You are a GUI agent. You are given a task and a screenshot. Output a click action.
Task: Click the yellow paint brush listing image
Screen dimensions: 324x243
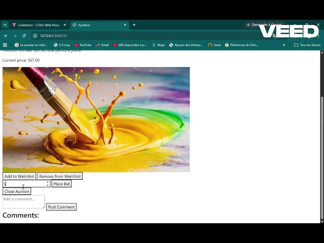point(96,119)
